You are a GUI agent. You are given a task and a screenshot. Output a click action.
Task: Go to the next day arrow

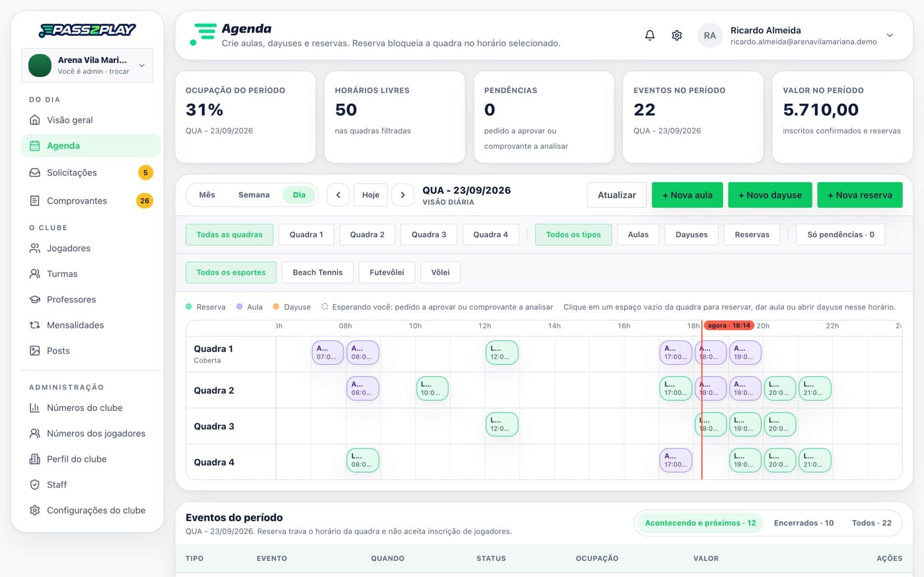click(403, 195)
